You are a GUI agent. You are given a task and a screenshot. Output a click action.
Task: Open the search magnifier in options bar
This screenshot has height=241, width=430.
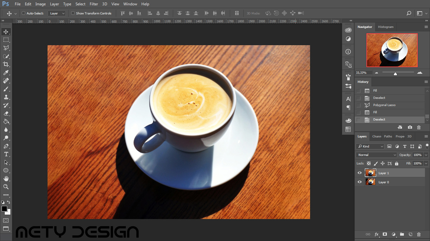point(409,13)
